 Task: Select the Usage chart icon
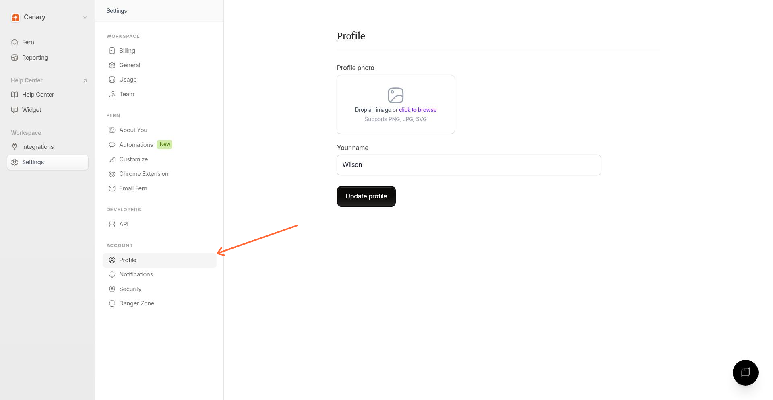pos(112,79)
